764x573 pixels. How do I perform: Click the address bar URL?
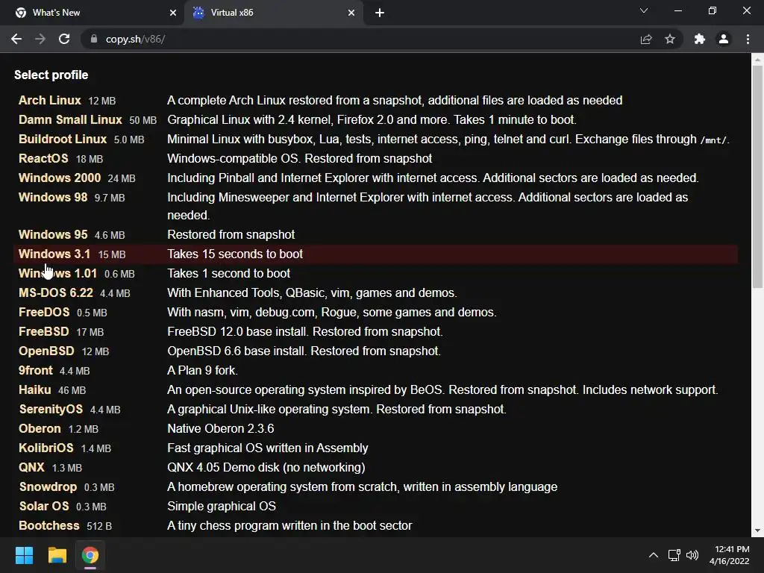point(136,39)
